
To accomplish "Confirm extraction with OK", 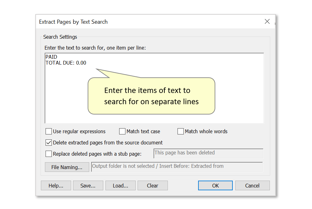I will tap(215, 185).
